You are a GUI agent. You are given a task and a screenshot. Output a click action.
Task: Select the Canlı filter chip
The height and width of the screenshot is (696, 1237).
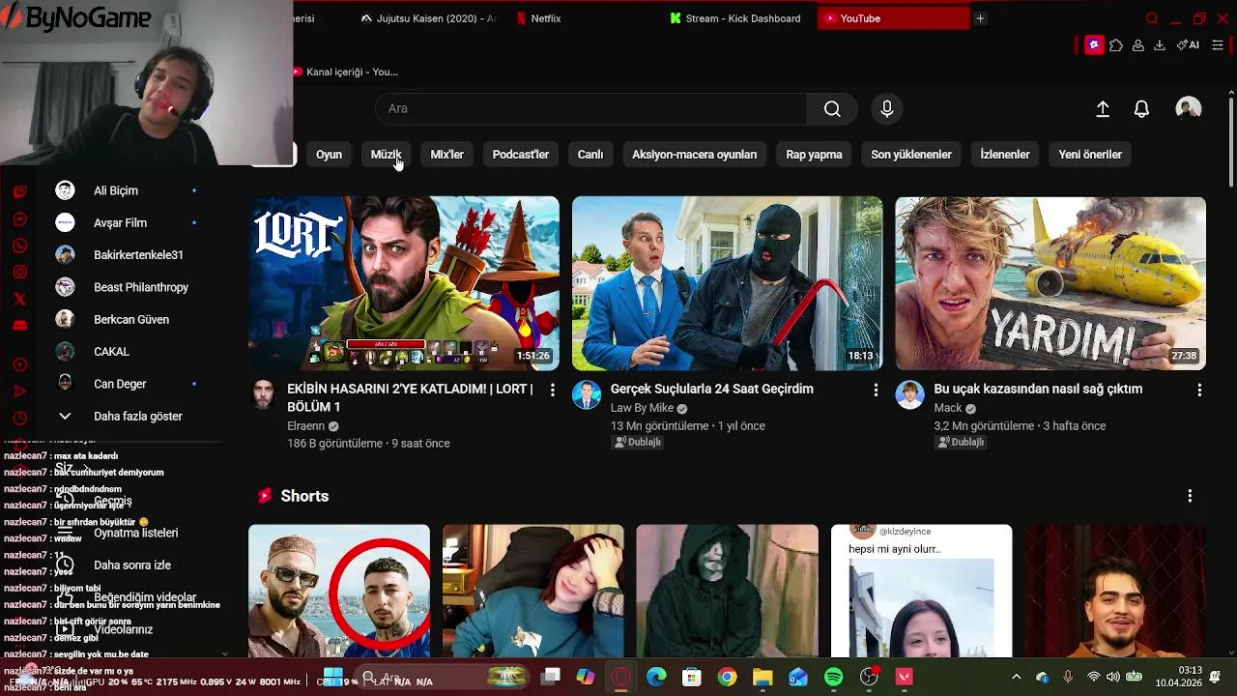tap(590, 155)
